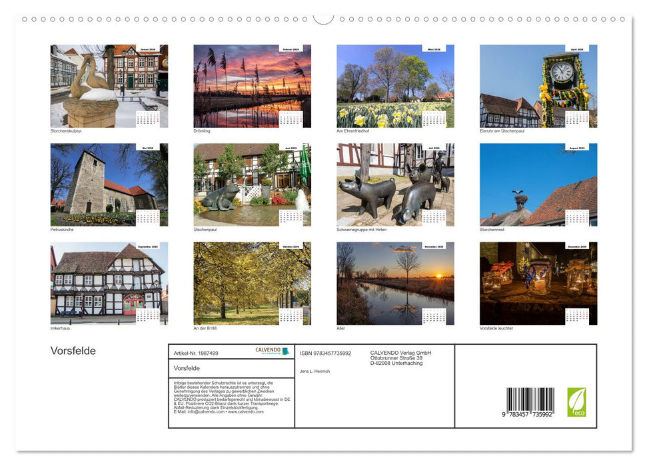Click the stork nest photo for August
This screenshot has width=647, height=466.
538,184
